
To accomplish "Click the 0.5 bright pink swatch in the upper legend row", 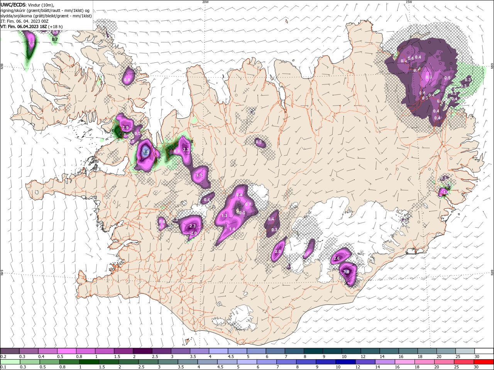I will (x=66, y=351).
